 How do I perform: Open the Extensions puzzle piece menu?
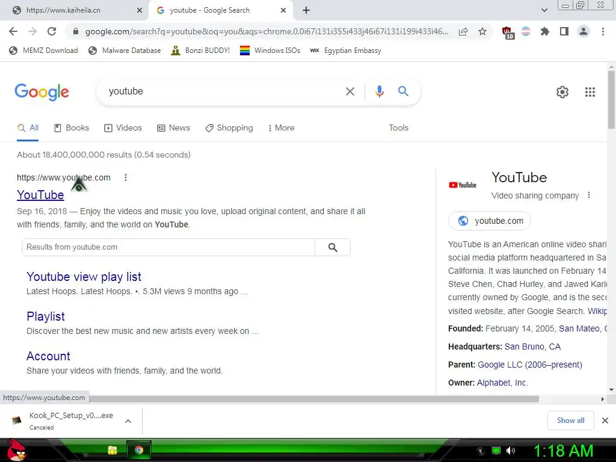click(x=545, y=31)
